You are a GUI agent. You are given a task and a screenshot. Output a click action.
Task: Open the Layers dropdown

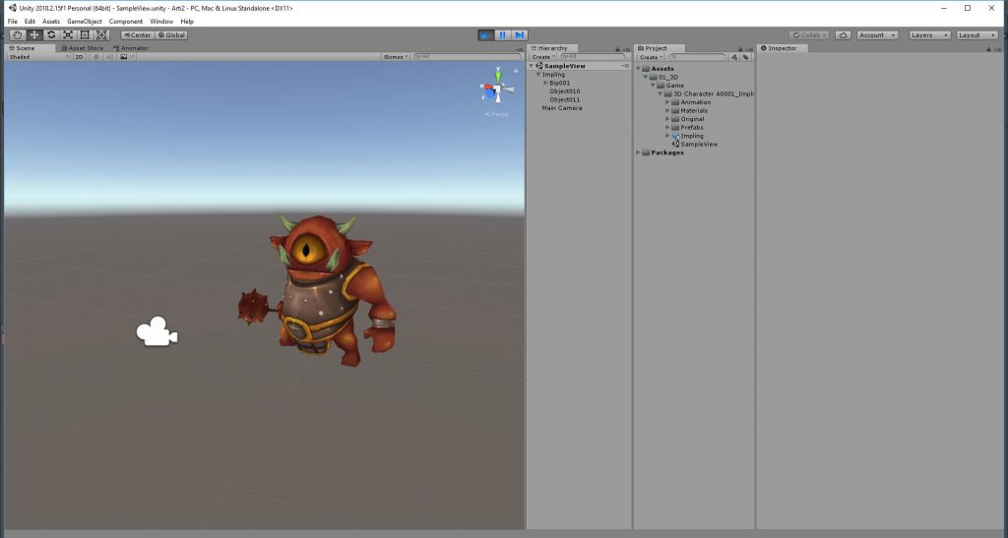click(x=929, y=35)
